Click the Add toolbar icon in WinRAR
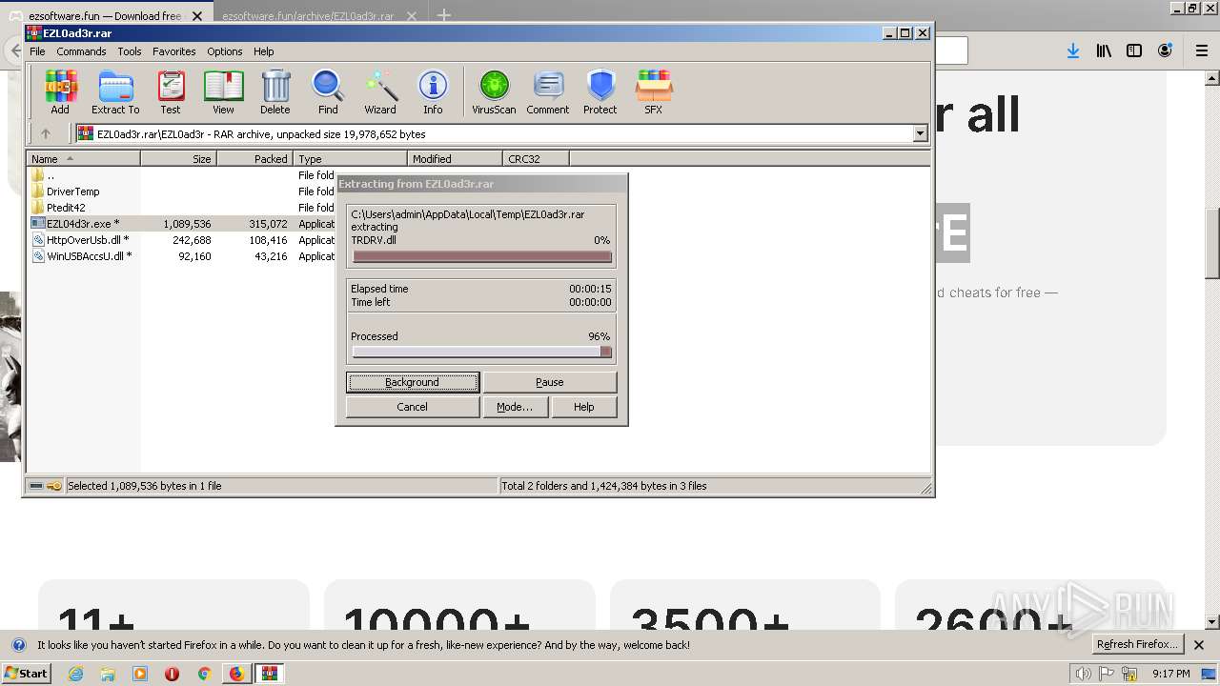 point(60,92)
